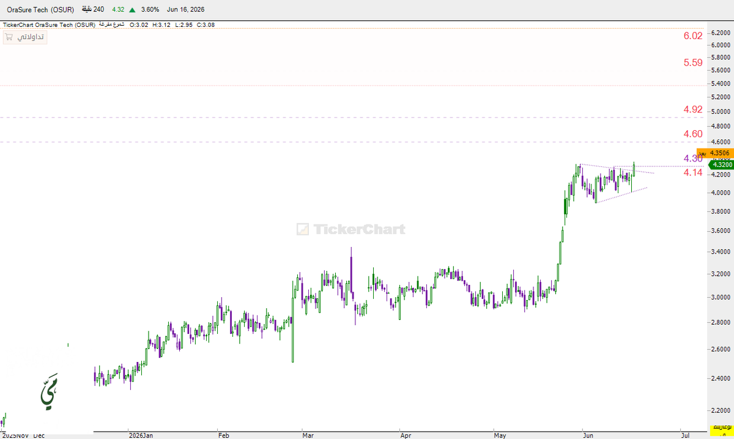Click the 5.4000 price axis label
This screenshot has height=439, width=734.
click(x=722, y=84)
